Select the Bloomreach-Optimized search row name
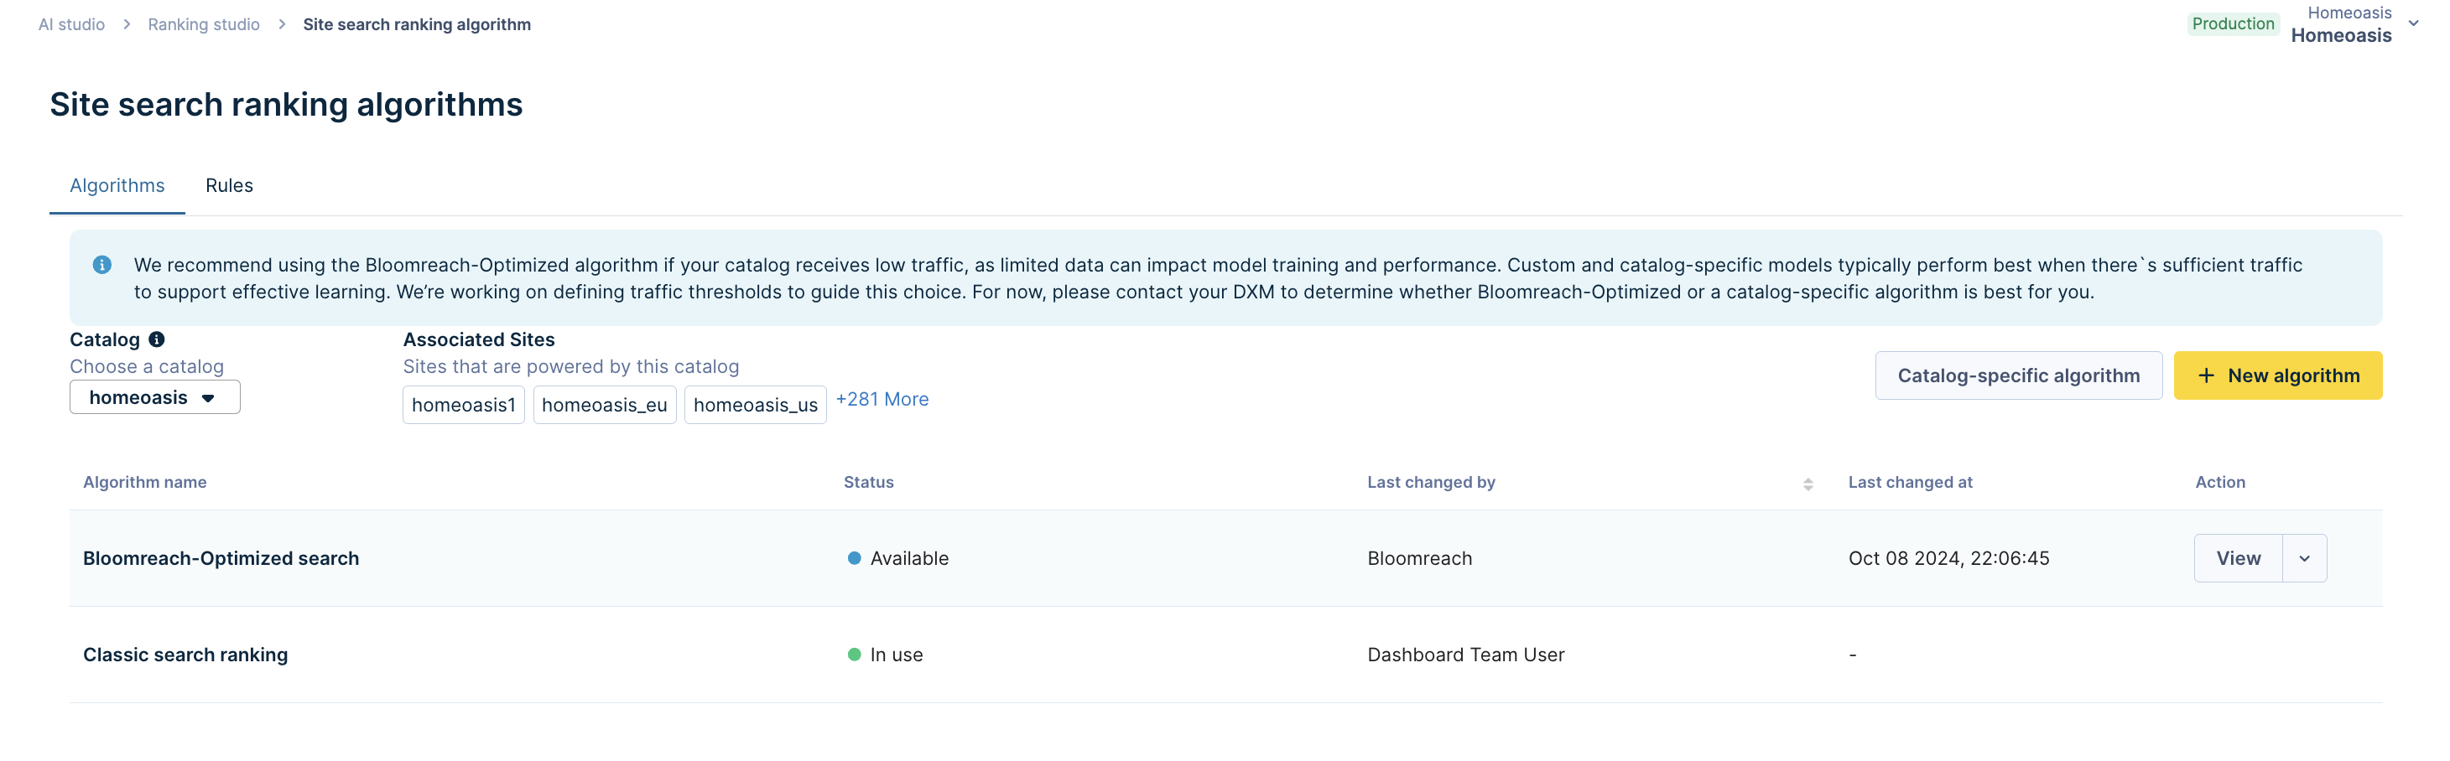The image size is (2450, 761). tap(221, 559)
